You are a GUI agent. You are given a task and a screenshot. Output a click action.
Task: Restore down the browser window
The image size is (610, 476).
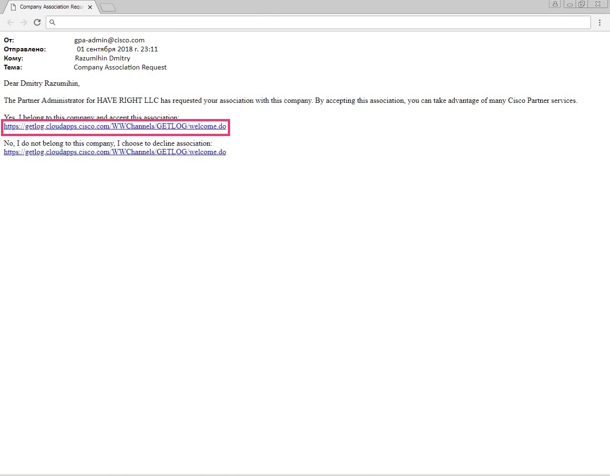pyautogui.click(x=582, y=4)
